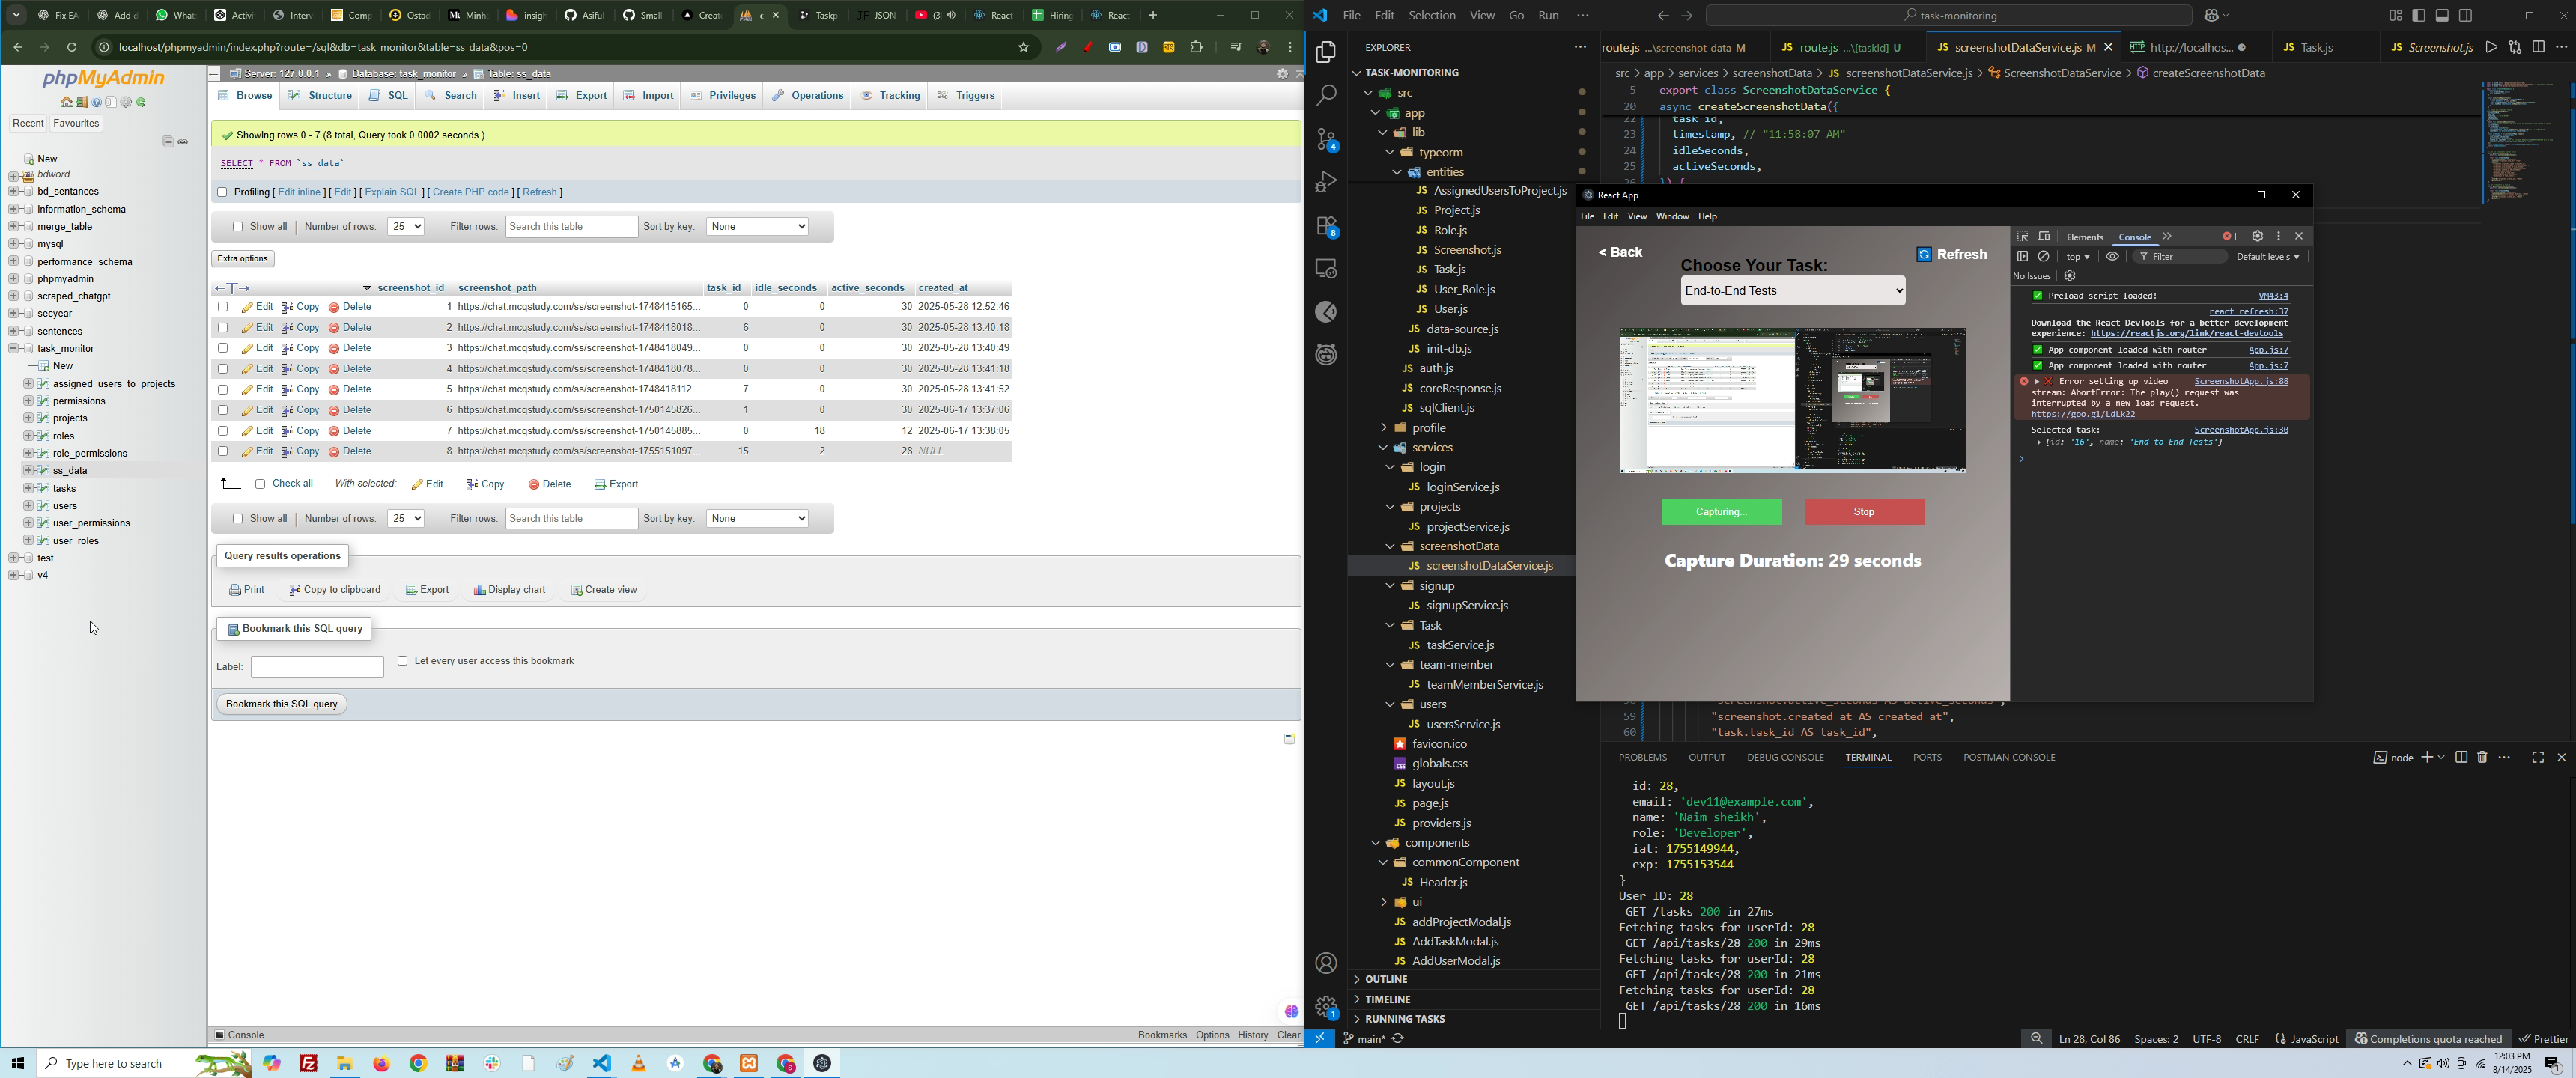
Task: Click the phpMyAdmin home icon
Action: [x=66, y=103]
